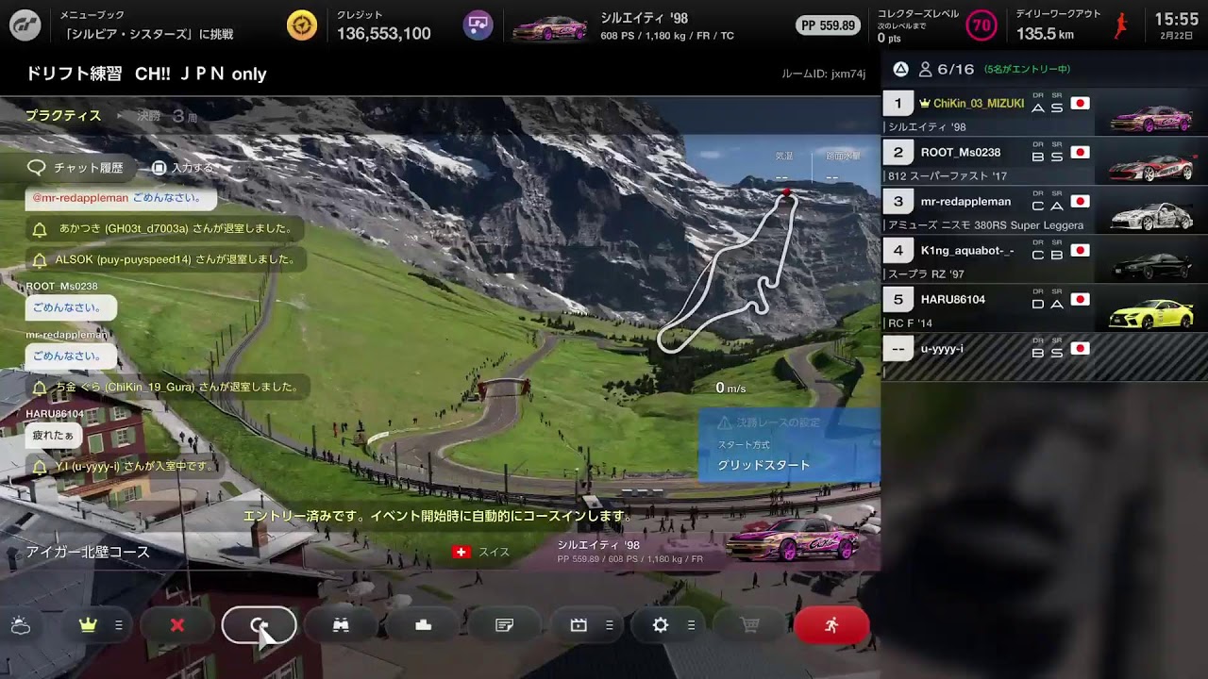1208x679 pixels.
Task: Click the 812 Superfast car thumbnail
Action: click(x=1152, y=166)
